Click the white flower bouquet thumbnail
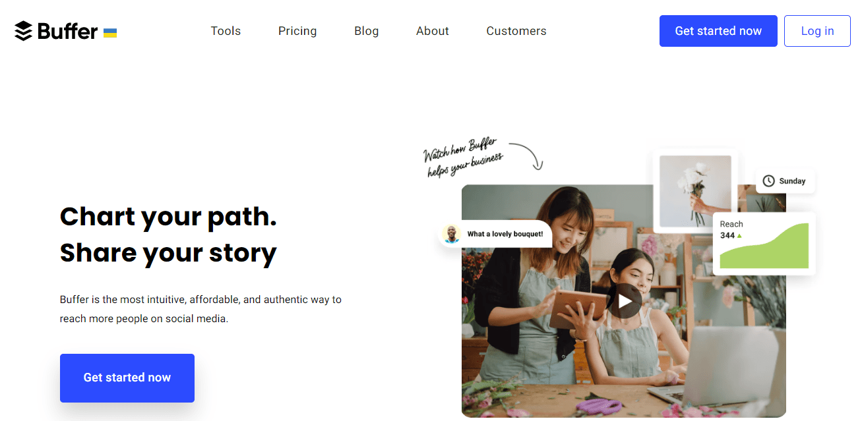The height and width of the screenshot is (421, 862). point(695,191)
